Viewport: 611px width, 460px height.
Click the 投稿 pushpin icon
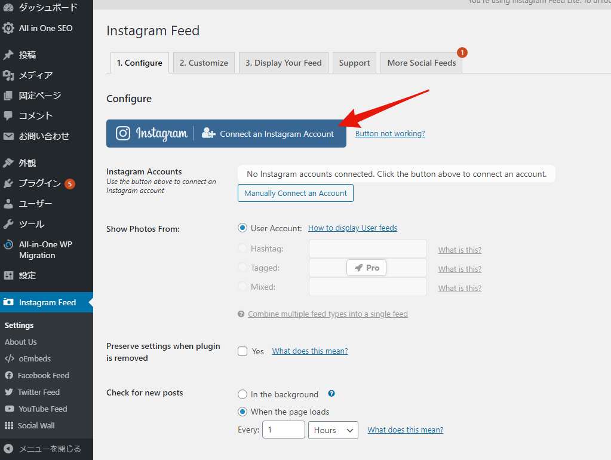(8, 54)
